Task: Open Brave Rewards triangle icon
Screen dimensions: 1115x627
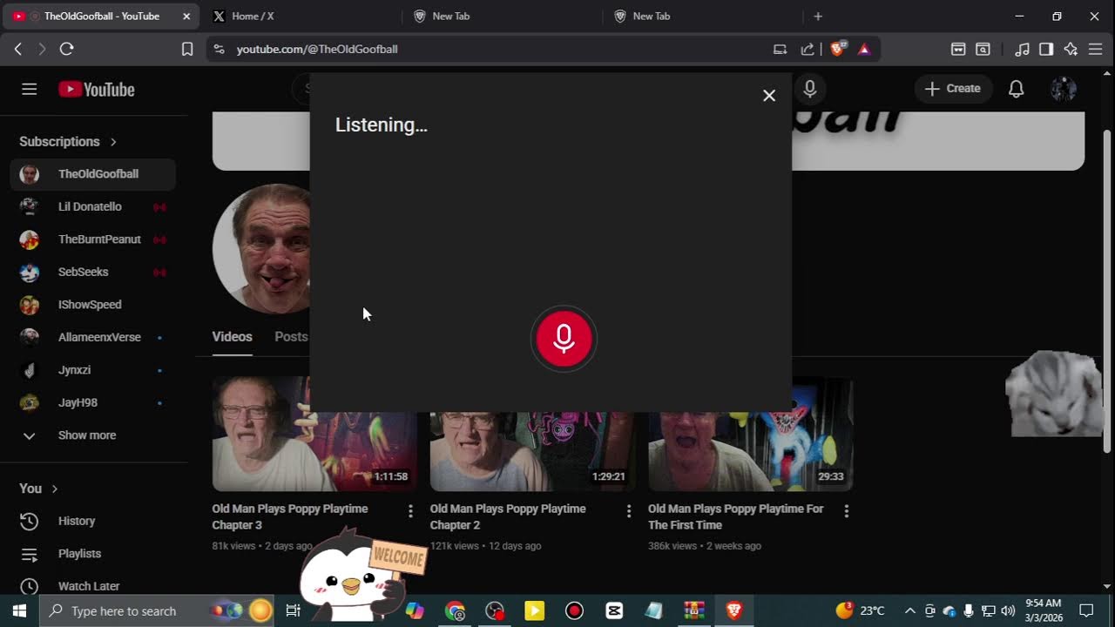Action: pyautogui.click(x=864, y=49)
